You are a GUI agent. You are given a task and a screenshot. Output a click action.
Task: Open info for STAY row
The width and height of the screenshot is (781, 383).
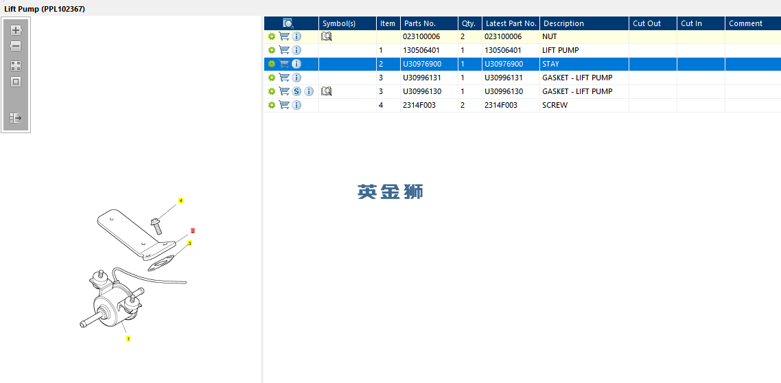pos(296,64)
